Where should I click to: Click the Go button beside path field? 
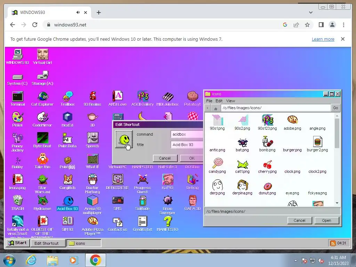click(x=335, y=108)
